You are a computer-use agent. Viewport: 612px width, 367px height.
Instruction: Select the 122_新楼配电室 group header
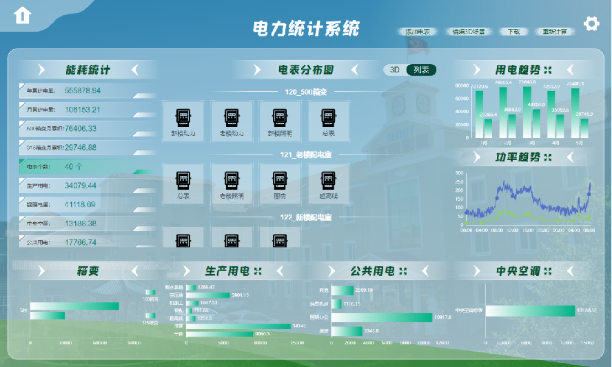(305, 217)
